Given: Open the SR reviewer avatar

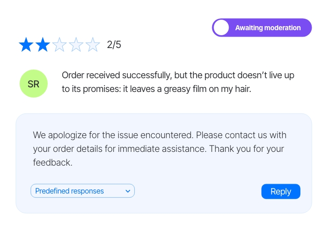Looking at the screenshot, I should pyautogui.click(x=33, y=84).
